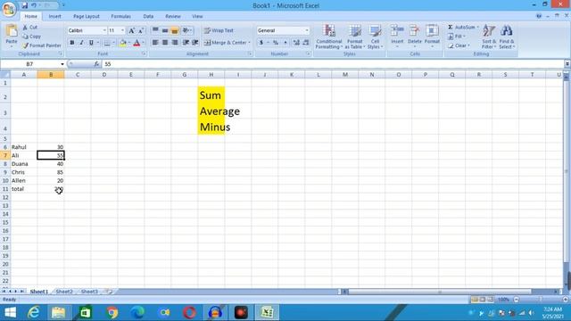571x321 pixels.
Task: Select the cell containing Rahul
Action: click(x=24, y=147)
